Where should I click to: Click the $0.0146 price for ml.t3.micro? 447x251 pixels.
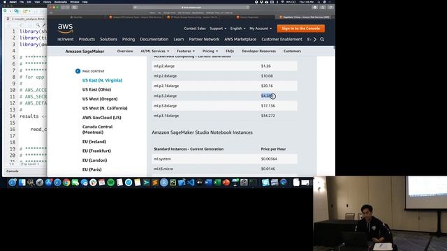[x=268, y=169]
